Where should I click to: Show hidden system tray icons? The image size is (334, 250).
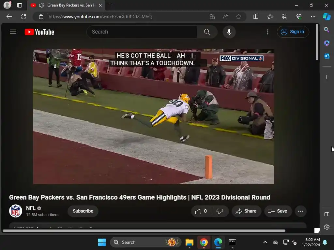point(265,242)
